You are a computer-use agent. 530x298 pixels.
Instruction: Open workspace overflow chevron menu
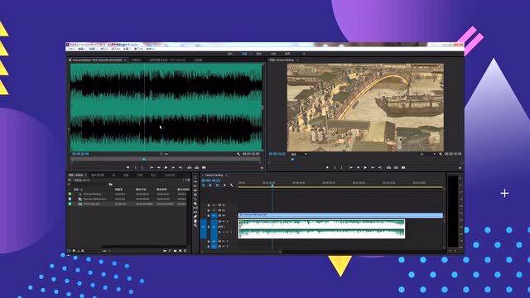point(304,54)
